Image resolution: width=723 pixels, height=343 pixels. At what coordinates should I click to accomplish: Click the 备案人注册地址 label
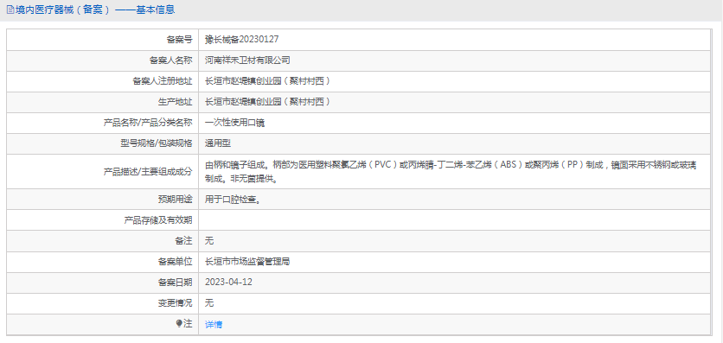[163, 81]
